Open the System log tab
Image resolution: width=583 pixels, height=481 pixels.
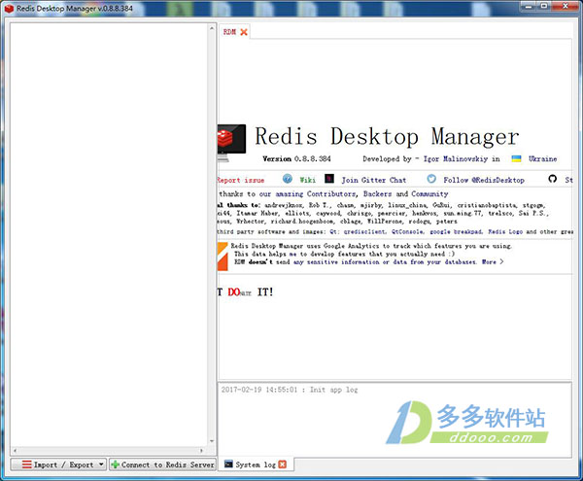tap(256, 464)
